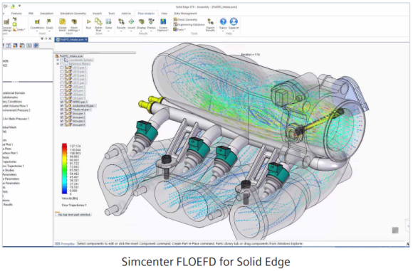Viewport: 413px width, 271px height.
Task: Open the Data Management tab
Action: pyautogui.click(x=185, y=14)
